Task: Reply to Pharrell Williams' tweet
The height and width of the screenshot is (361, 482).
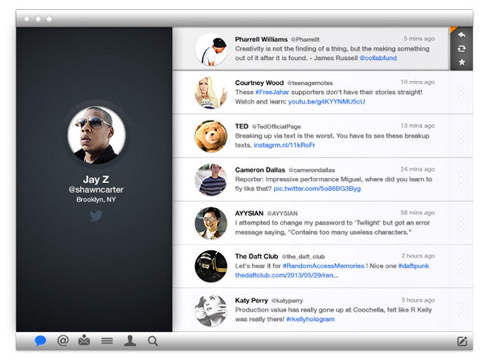Action: pos(461,35)
